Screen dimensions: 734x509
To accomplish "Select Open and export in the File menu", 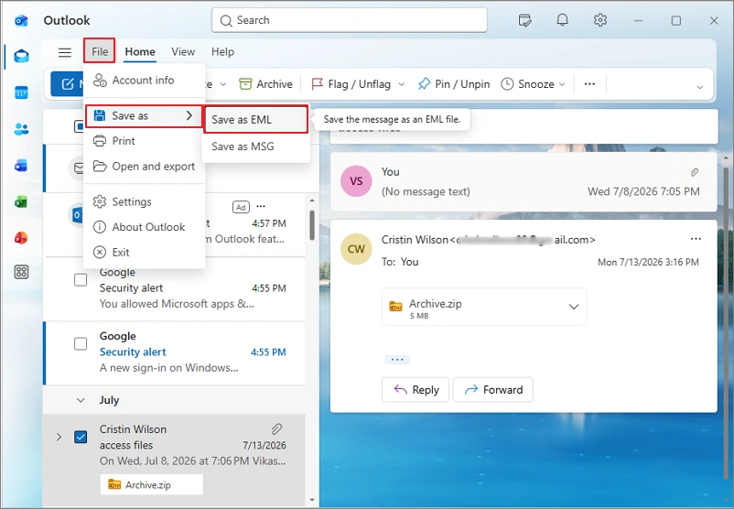I will pyautogui.click(x=144, y=167).
